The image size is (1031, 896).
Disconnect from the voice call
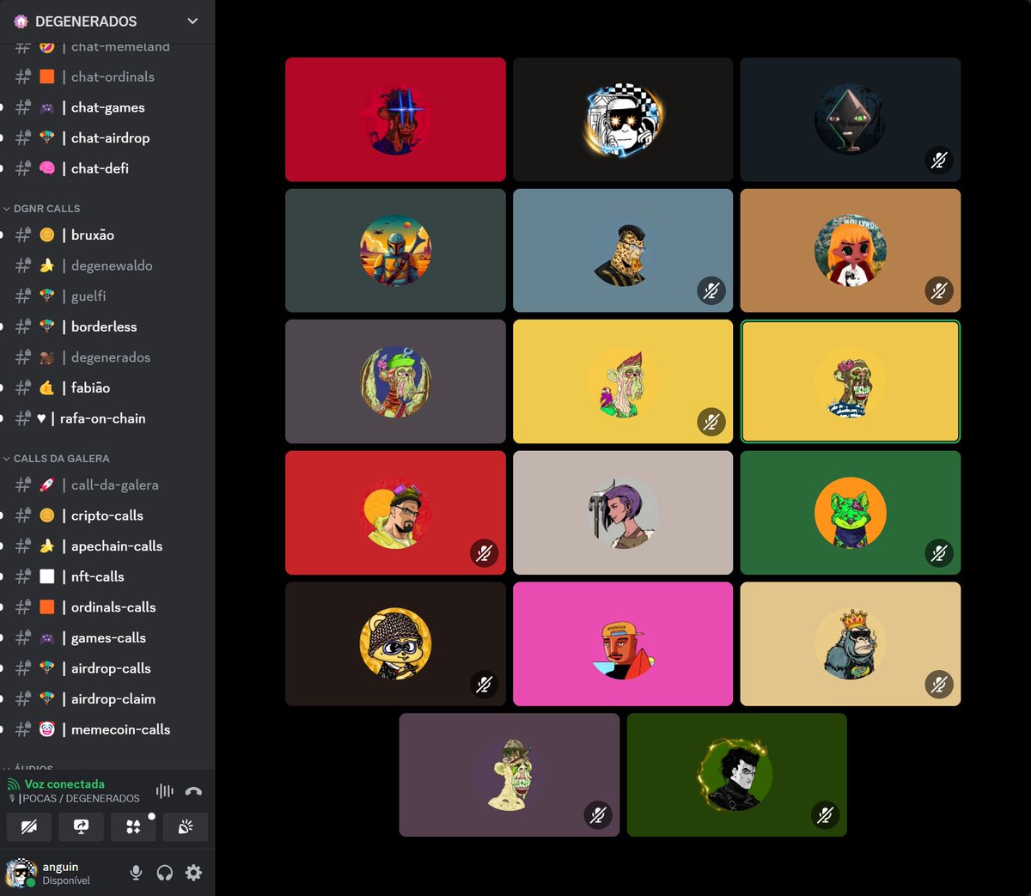point(194,791)
